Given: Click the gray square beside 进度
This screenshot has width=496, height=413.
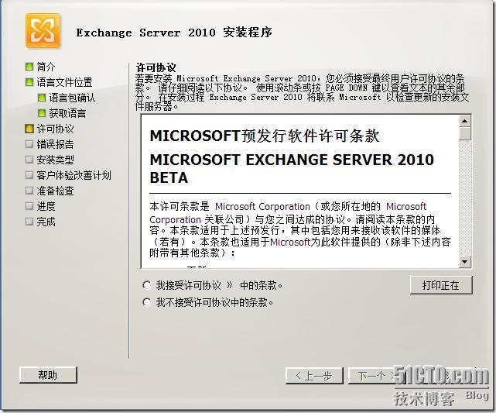Looking at the screenshot, I should (x=29, y=206).
